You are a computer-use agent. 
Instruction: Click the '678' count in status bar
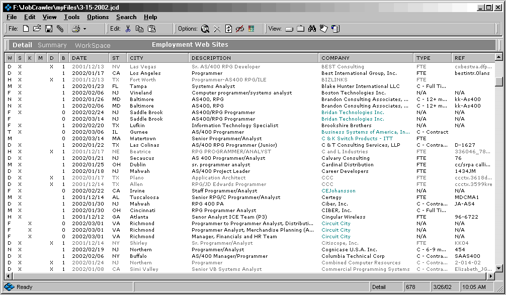(410, 287)
